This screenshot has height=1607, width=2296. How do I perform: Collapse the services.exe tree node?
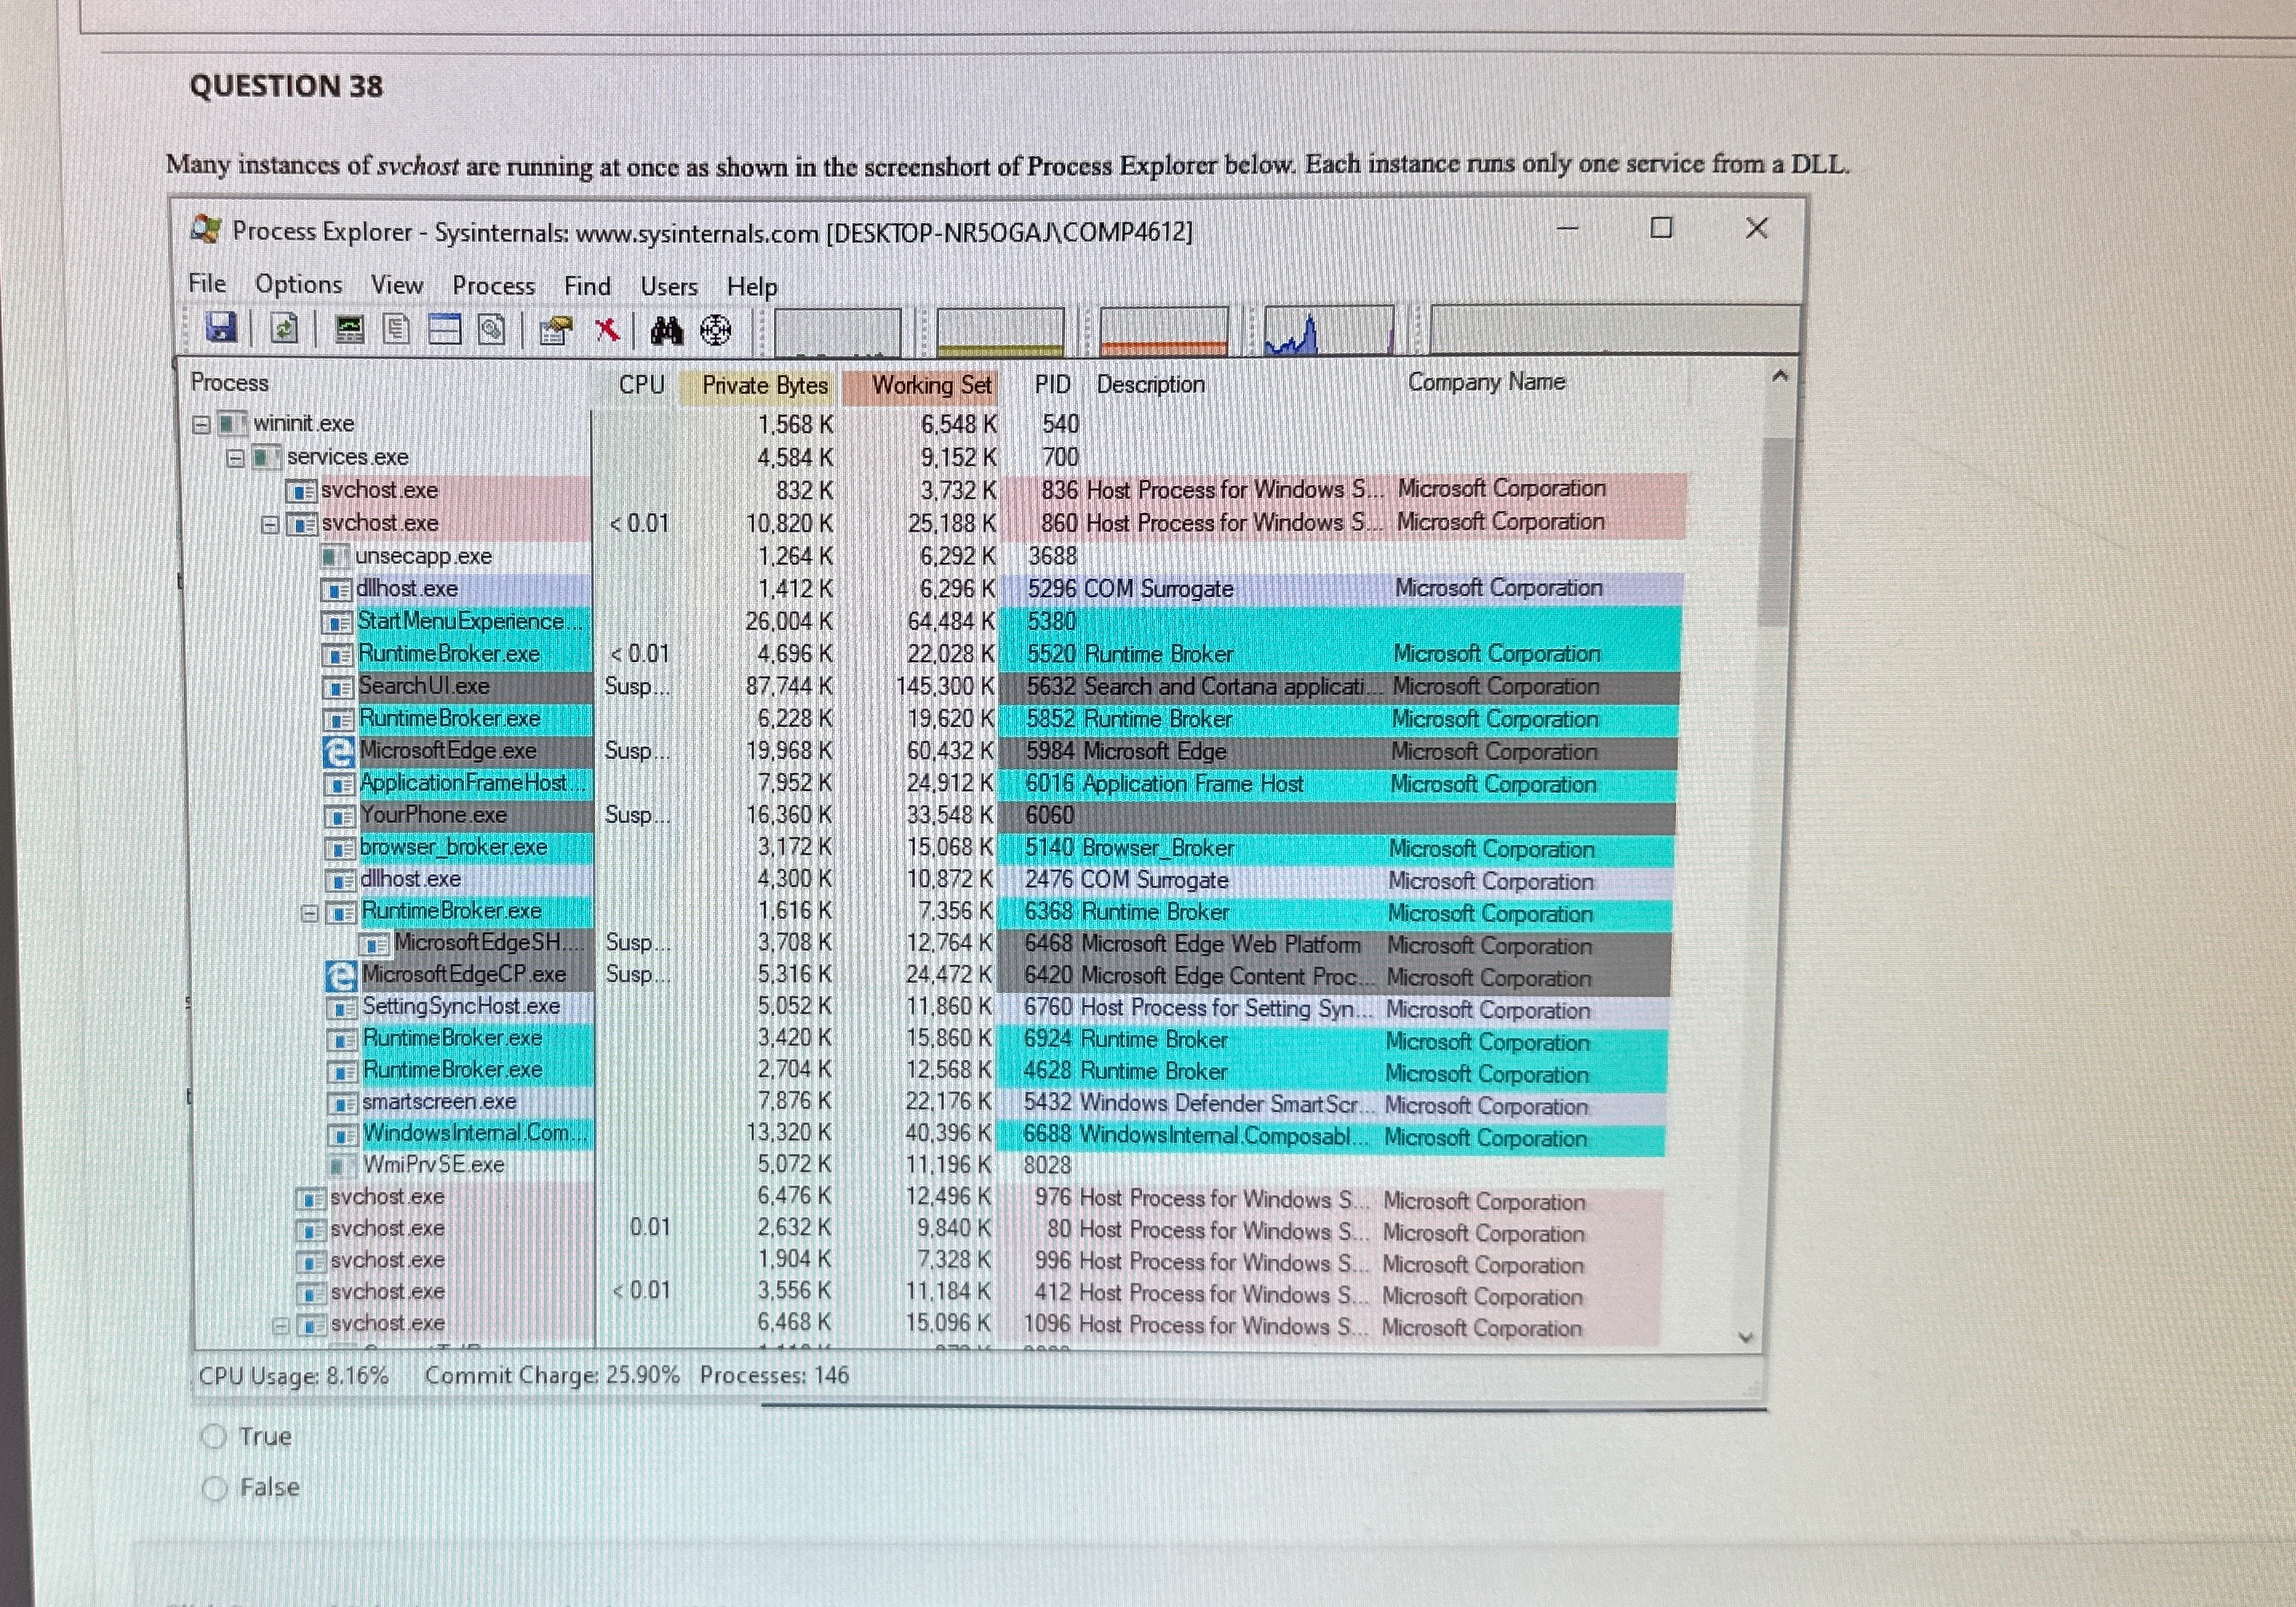pyautogui.click(x=236, y=458)
